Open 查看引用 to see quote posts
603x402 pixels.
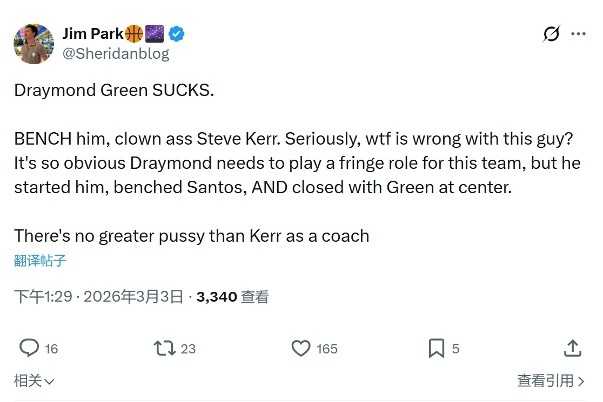[x=552, y=381]
